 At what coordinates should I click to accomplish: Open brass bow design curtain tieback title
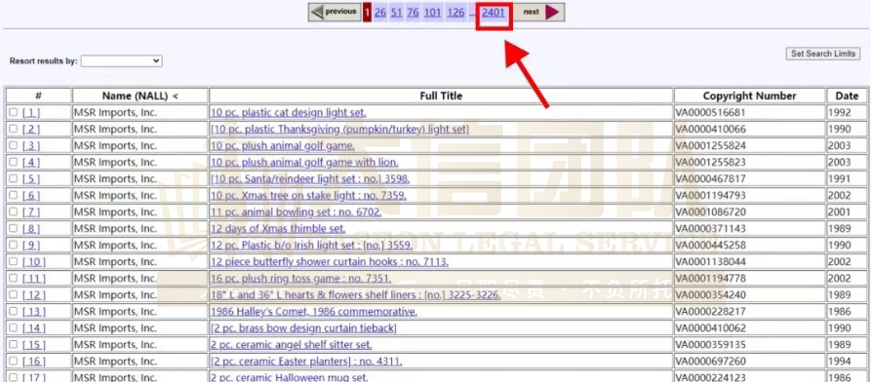tap(303, 328)
